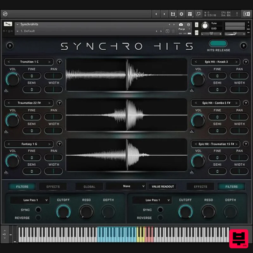The width and height of the screenshot is (253, 253).
Task: Click the Transition 1 C waveform display
Action: coord(127,75)
